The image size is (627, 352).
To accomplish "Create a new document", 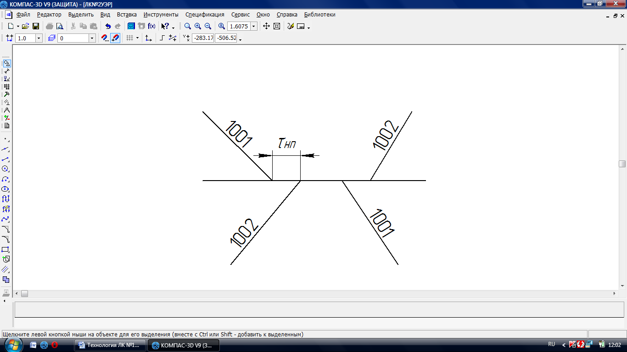I will click(x=11, y=26).
